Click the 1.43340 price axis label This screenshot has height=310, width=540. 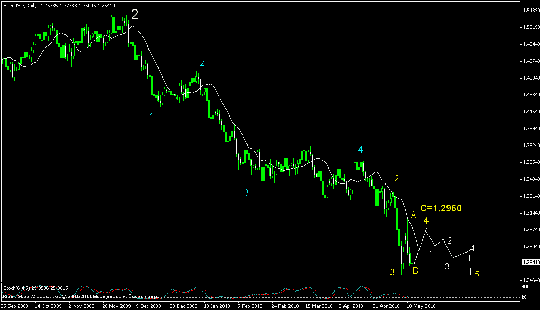[x=531, y=94]
